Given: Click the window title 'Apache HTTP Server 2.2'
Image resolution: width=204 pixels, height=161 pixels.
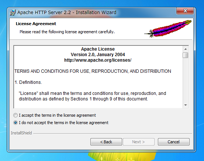Looking at the screenshot, I should tap(44, 13).
